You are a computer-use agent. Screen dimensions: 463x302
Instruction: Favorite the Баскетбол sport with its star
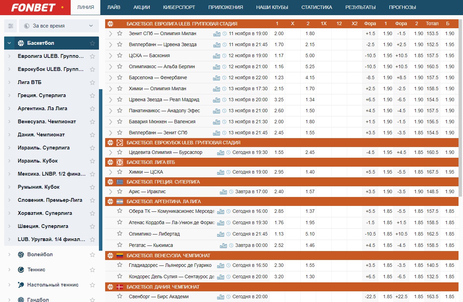92,43
